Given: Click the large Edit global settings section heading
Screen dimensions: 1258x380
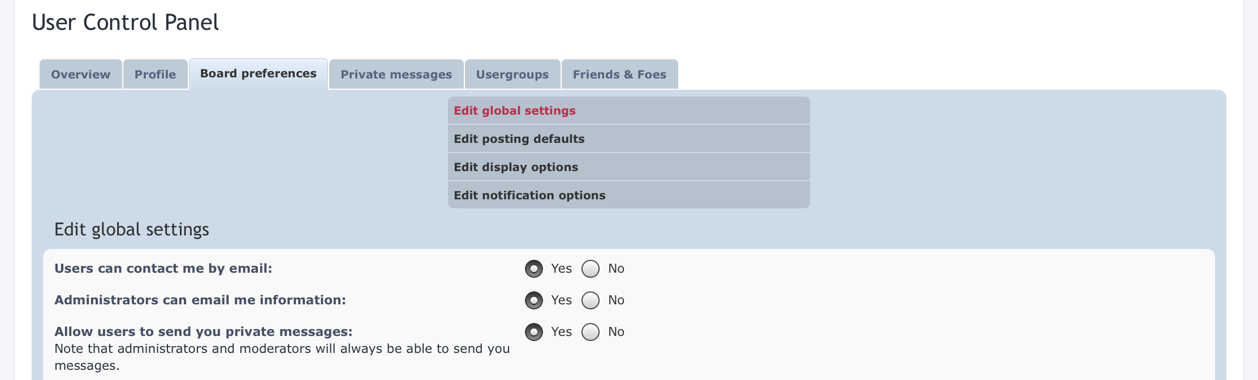Looking at the screenshot, I should click(131, 229).
